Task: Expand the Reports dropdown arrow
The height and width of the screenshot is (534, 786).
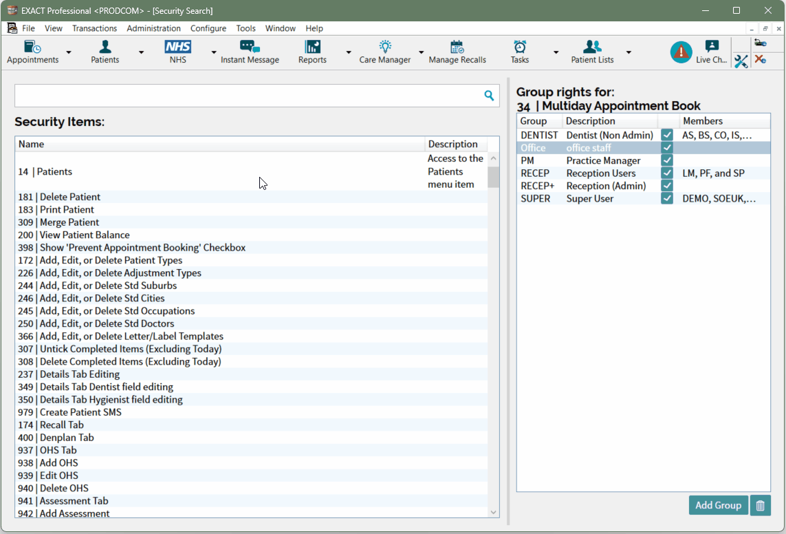Action: coord(349,52)
